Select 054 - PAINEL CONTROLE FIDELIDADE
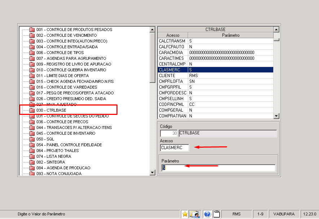Image resolution: width=319 pixels, height=219 pixels. tap(69, 145)
